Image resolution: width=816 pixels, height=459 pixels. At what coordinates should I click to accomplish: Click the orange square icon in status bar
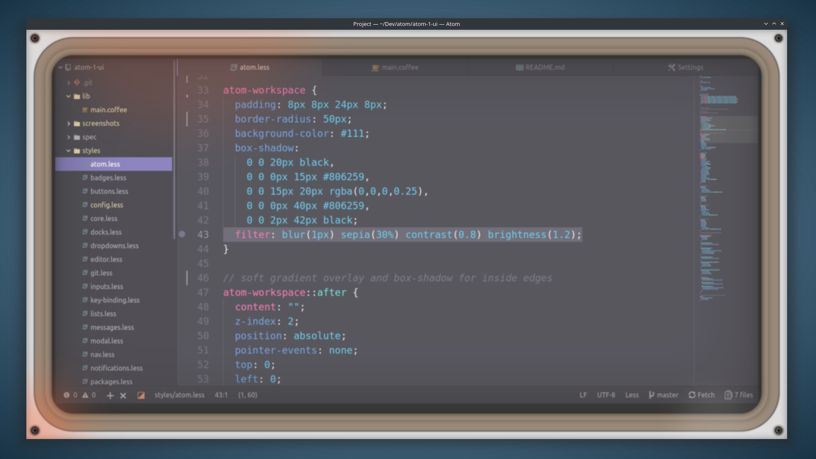(141, 395)
